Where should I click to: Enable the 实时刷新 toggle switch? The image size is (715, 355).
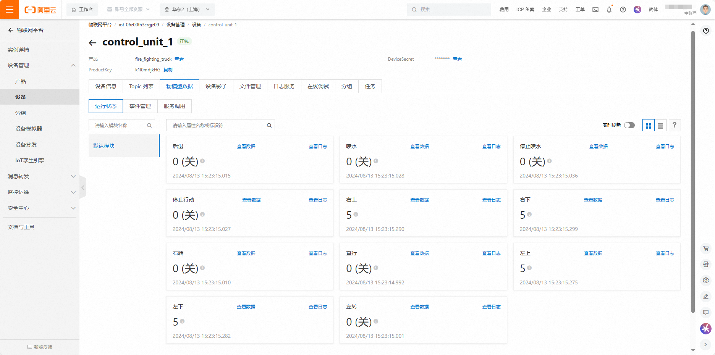[629, 125]
